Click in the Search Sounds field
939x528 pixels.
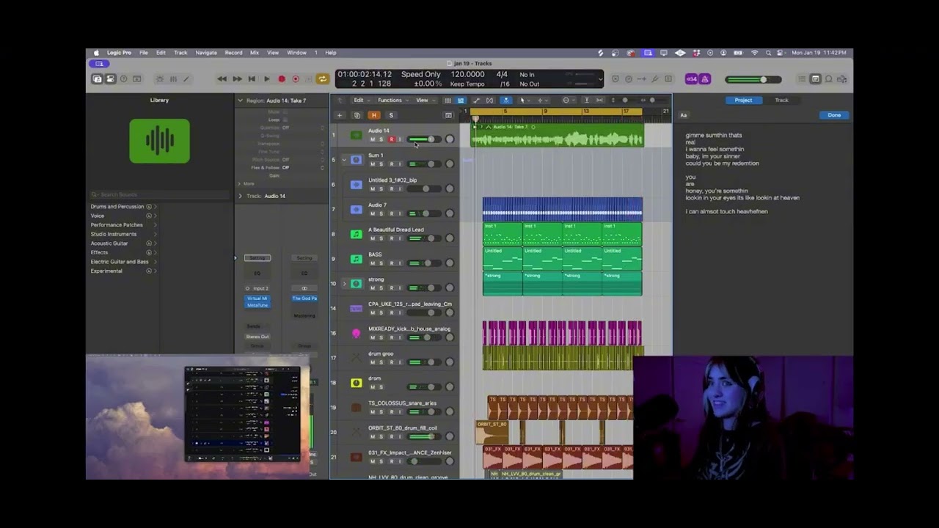159,194
